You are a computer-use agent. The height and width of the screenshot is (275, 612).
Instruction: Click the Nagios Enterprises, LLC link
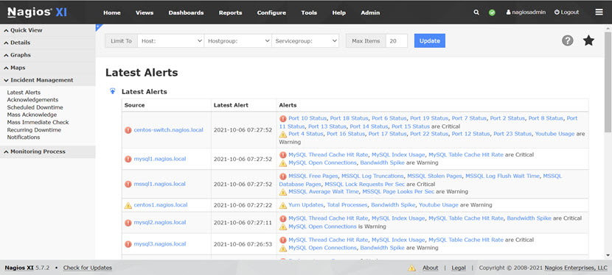coord(576,268)
